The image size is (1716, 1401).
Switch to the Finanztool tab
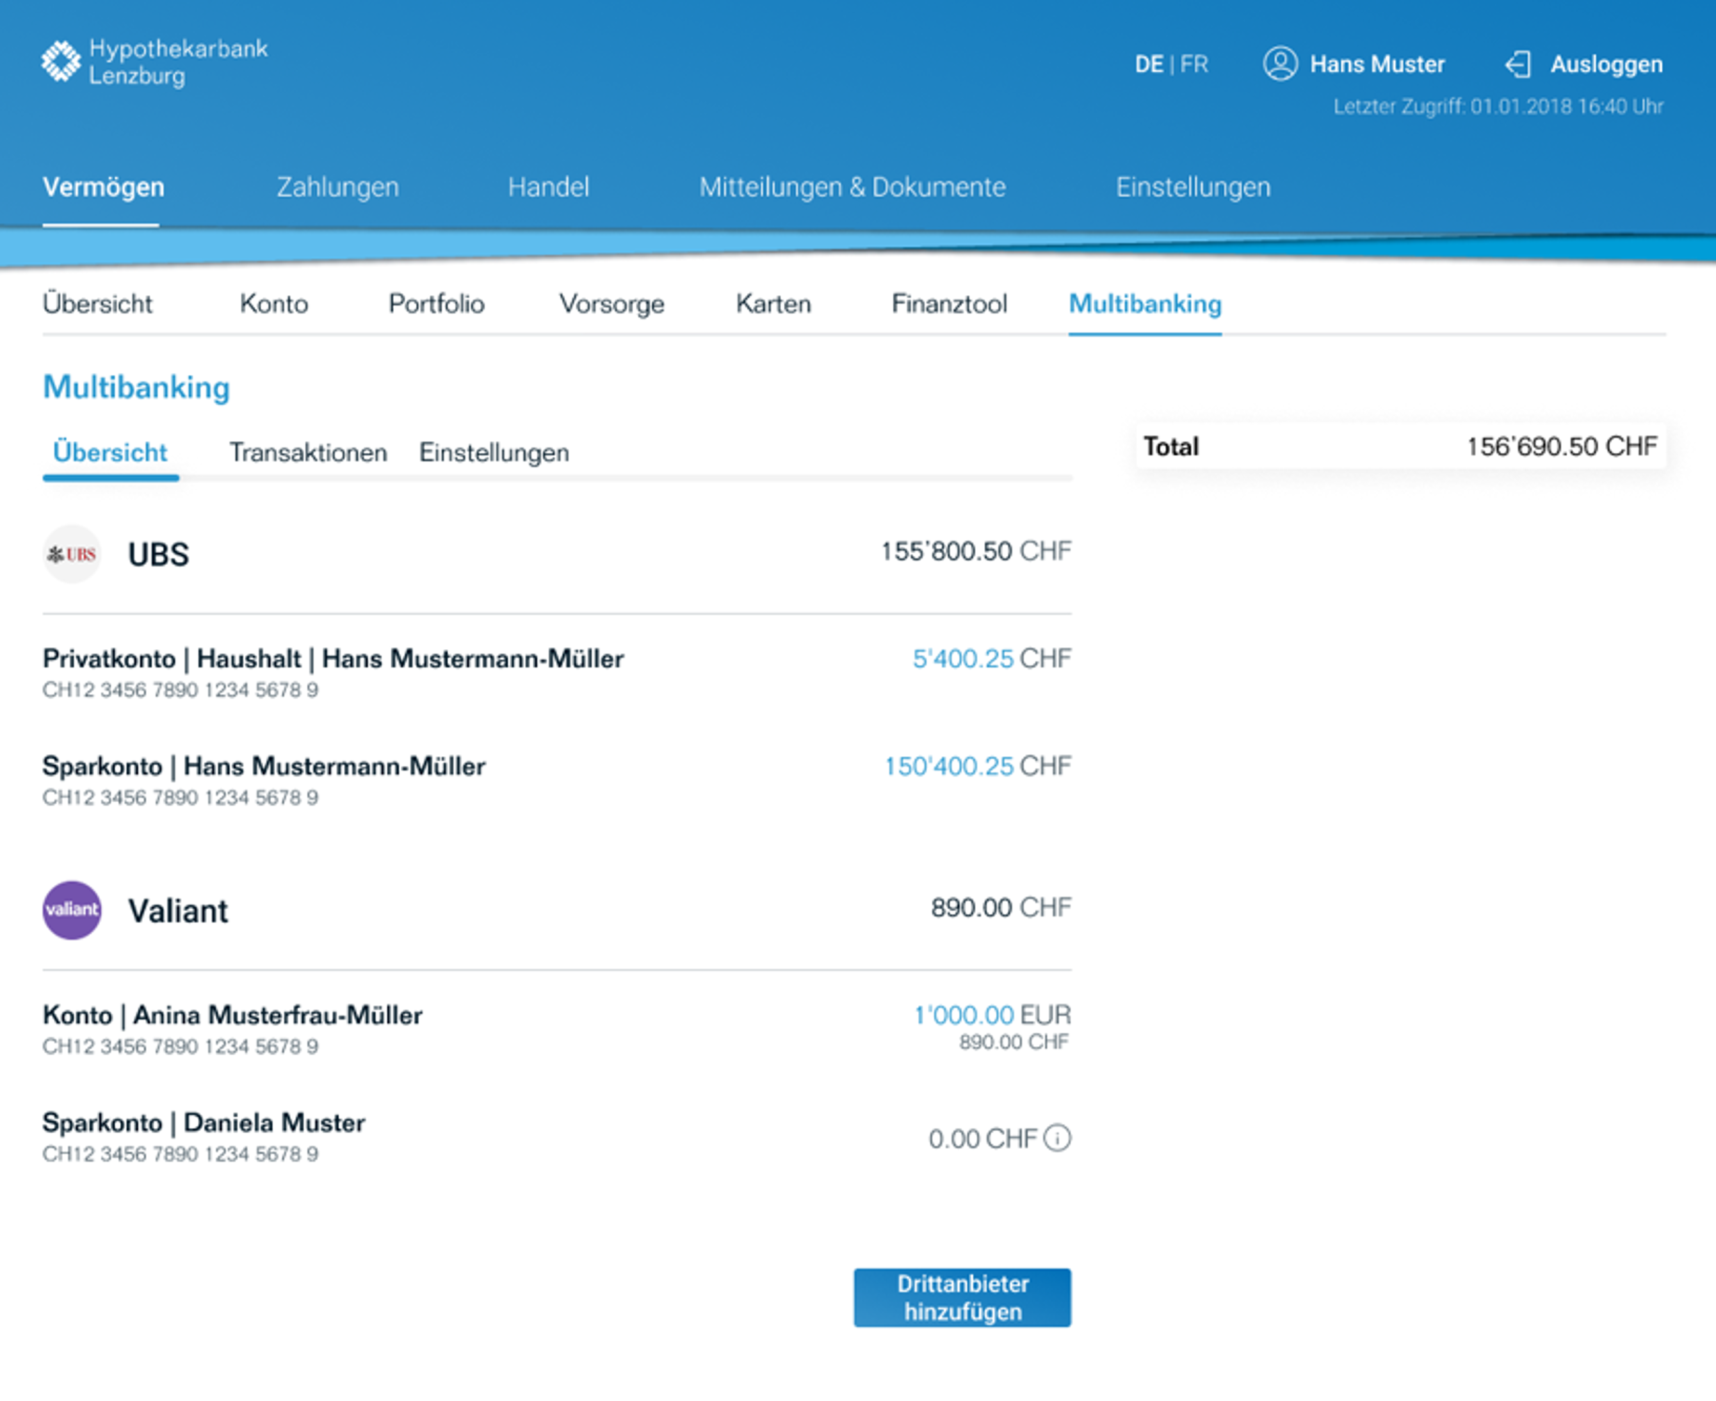[x=948, y=304]
